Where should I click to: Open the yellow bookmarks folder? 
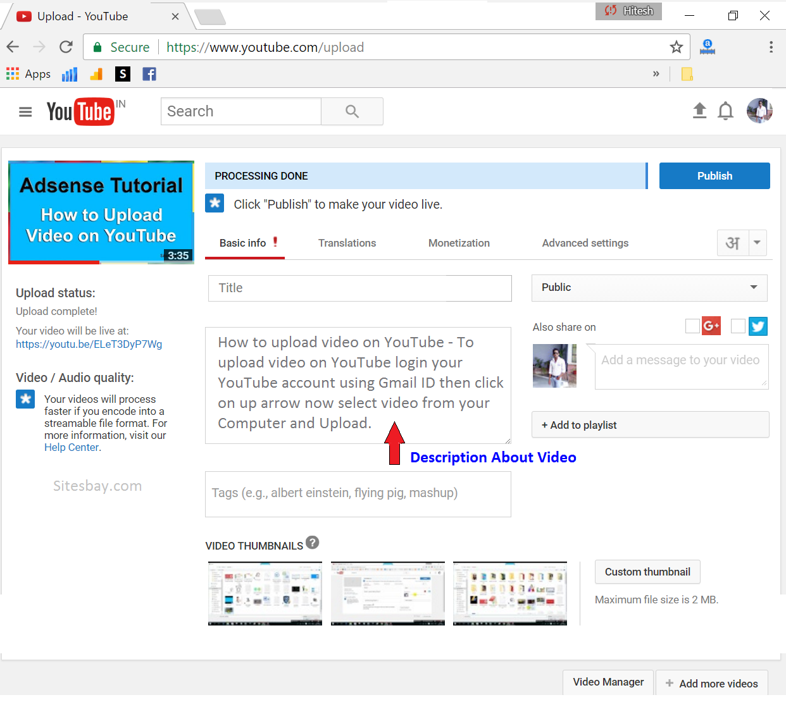[x=687, y=74]
